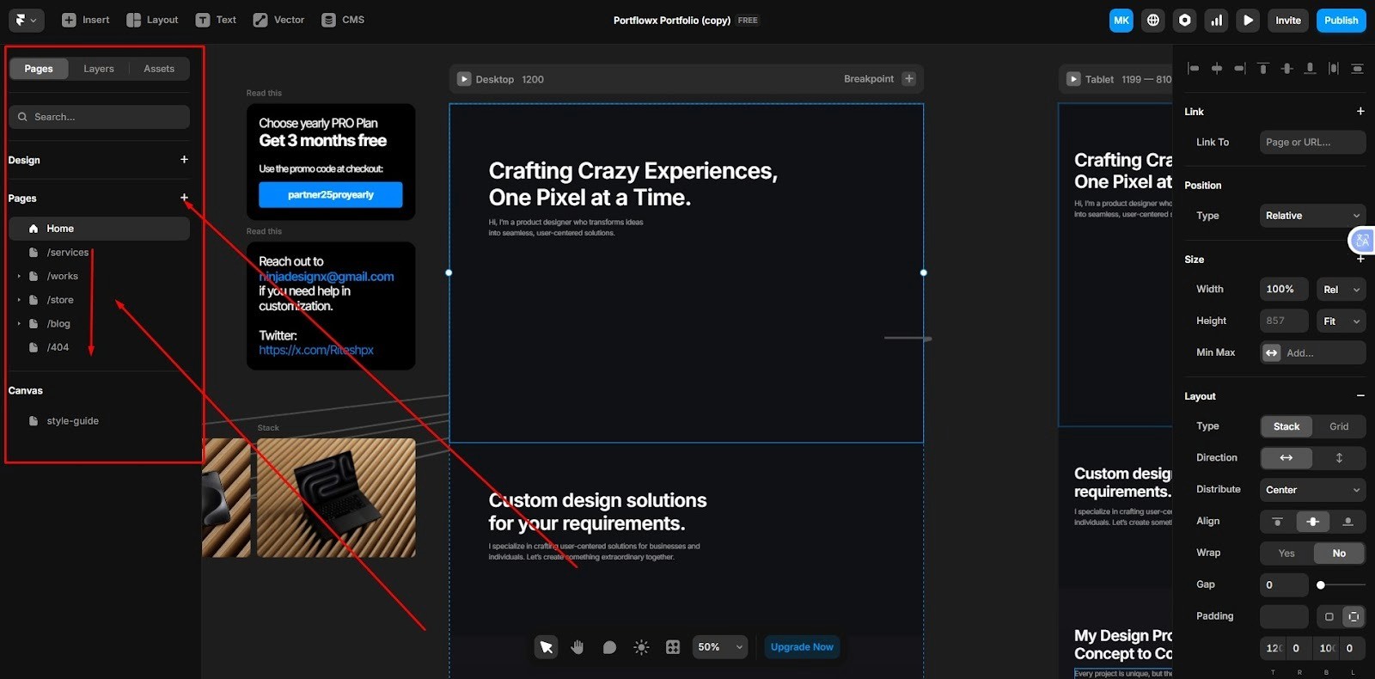
Task: Switch to the Pages tab
Action: tap(39, 69)
